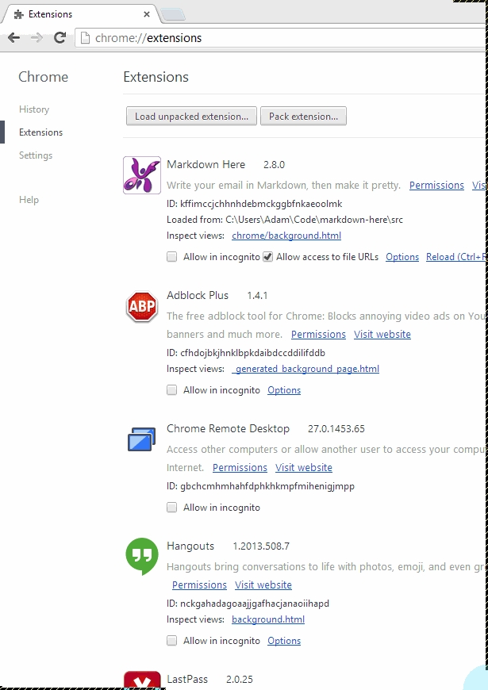This screenshot has width=488, height=690.
Task: Click the Adblock Plus ABP icon
Action: coord(142,307)
